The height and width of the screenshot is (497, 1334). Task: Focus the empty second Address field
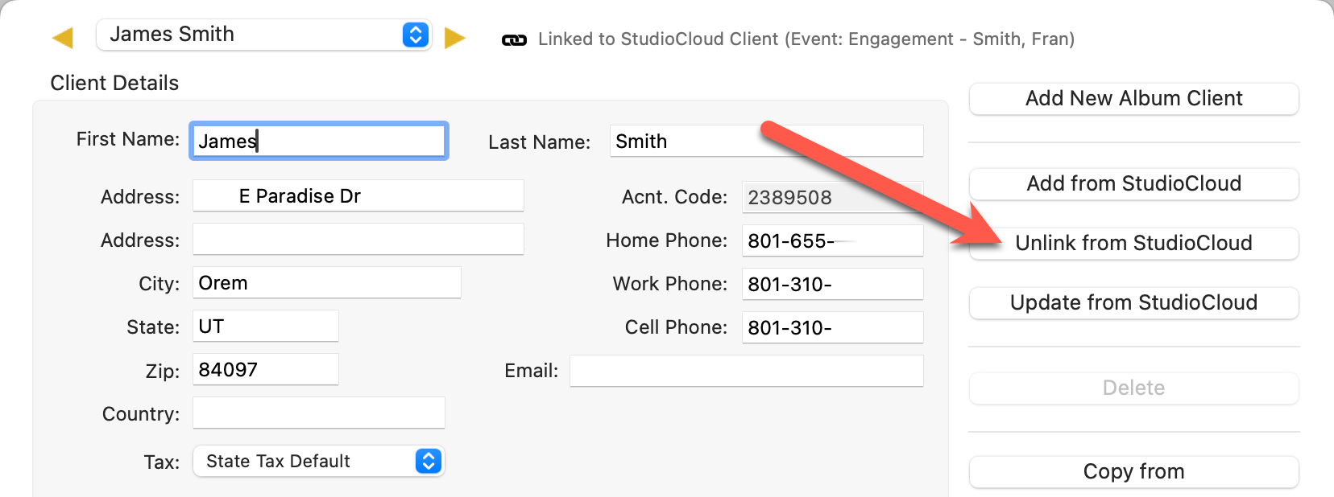pyautogui.click(x=358, y=240)
